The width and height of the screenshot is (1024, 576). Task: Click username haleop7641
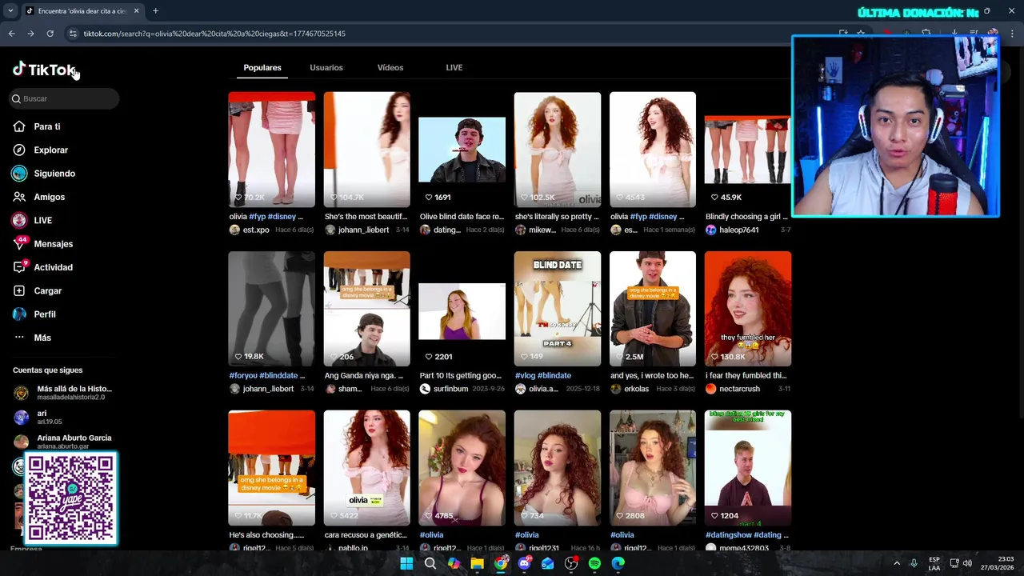coord(738,230)
